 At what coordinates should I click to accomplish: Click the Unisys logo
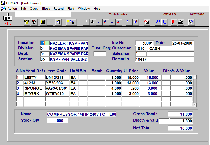pos(8,19)
